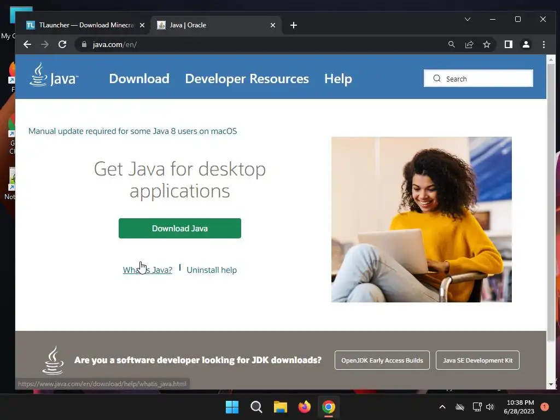
Task: Click the search magnifier in Search box
Action: [x=436, y=78]
